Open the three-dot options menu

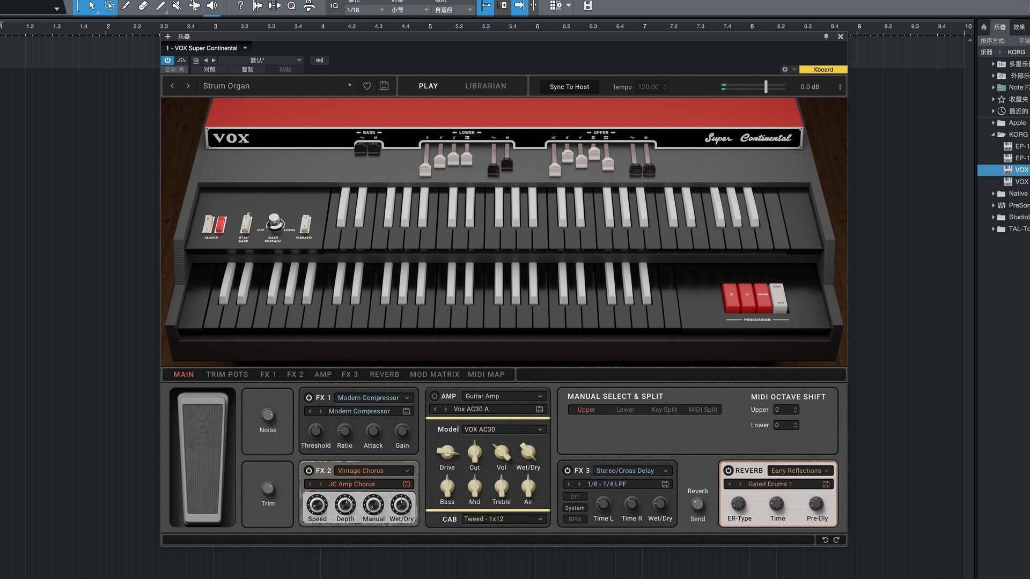click(840, 87)
